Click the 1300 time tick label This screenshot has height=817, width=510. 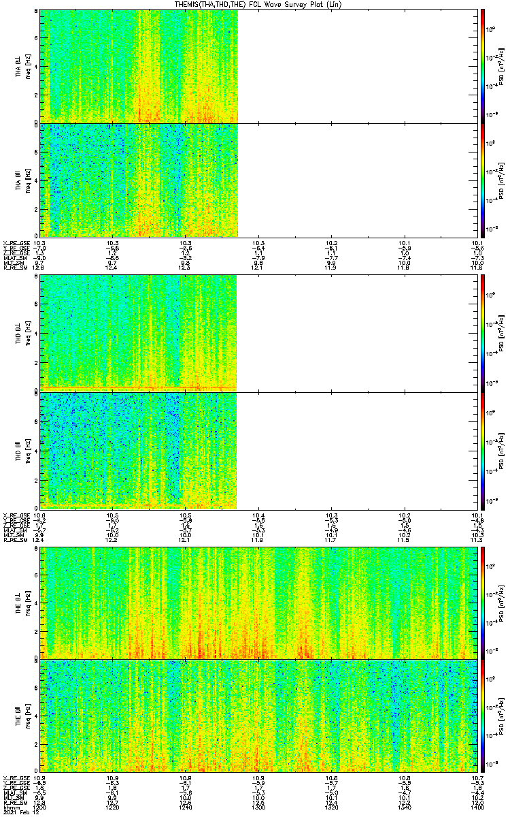tap(258, 806)
